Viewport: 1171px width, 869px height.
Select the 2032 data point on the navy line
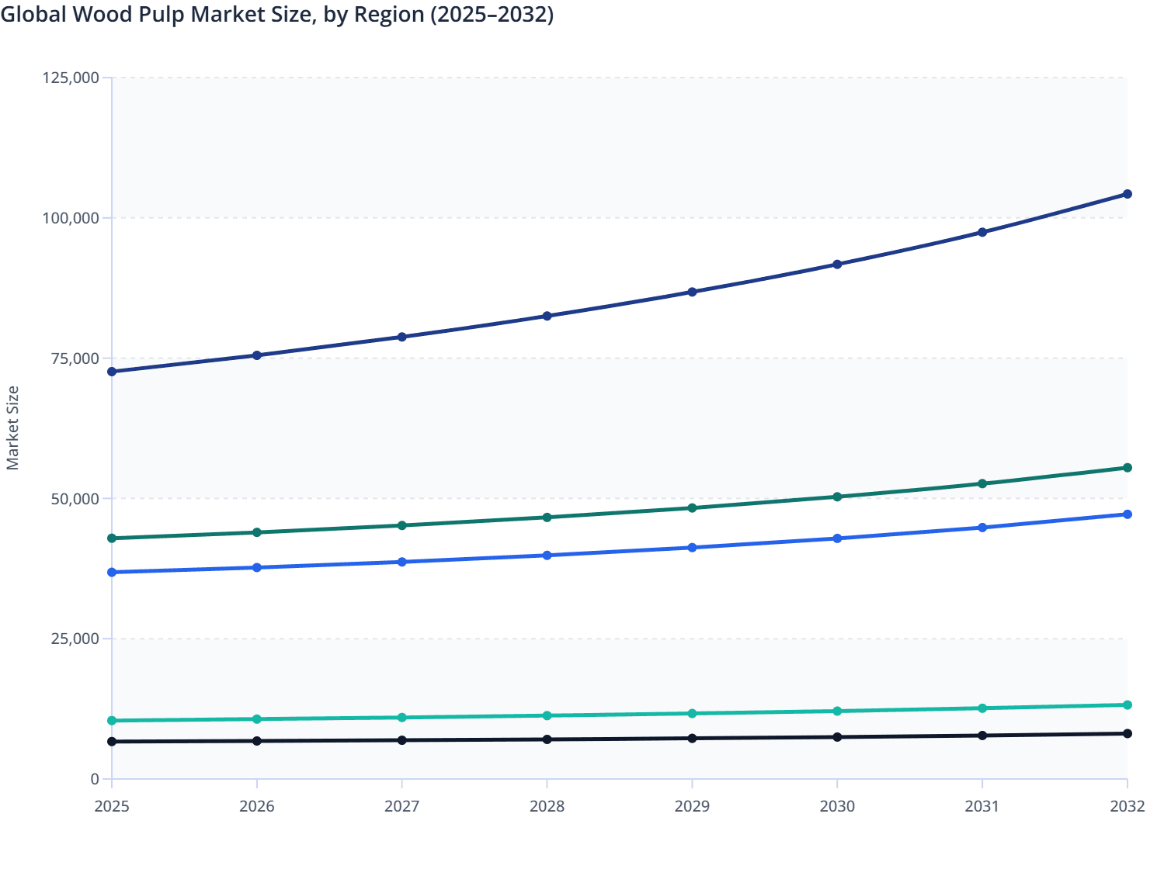pos(1128,194)
